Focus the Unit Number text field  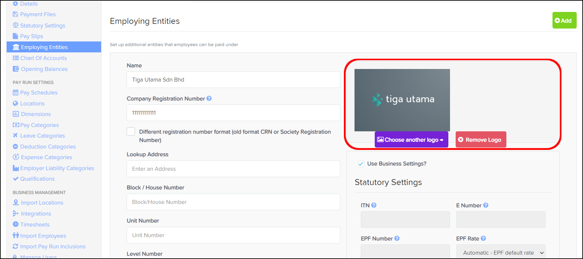point(233,235)
